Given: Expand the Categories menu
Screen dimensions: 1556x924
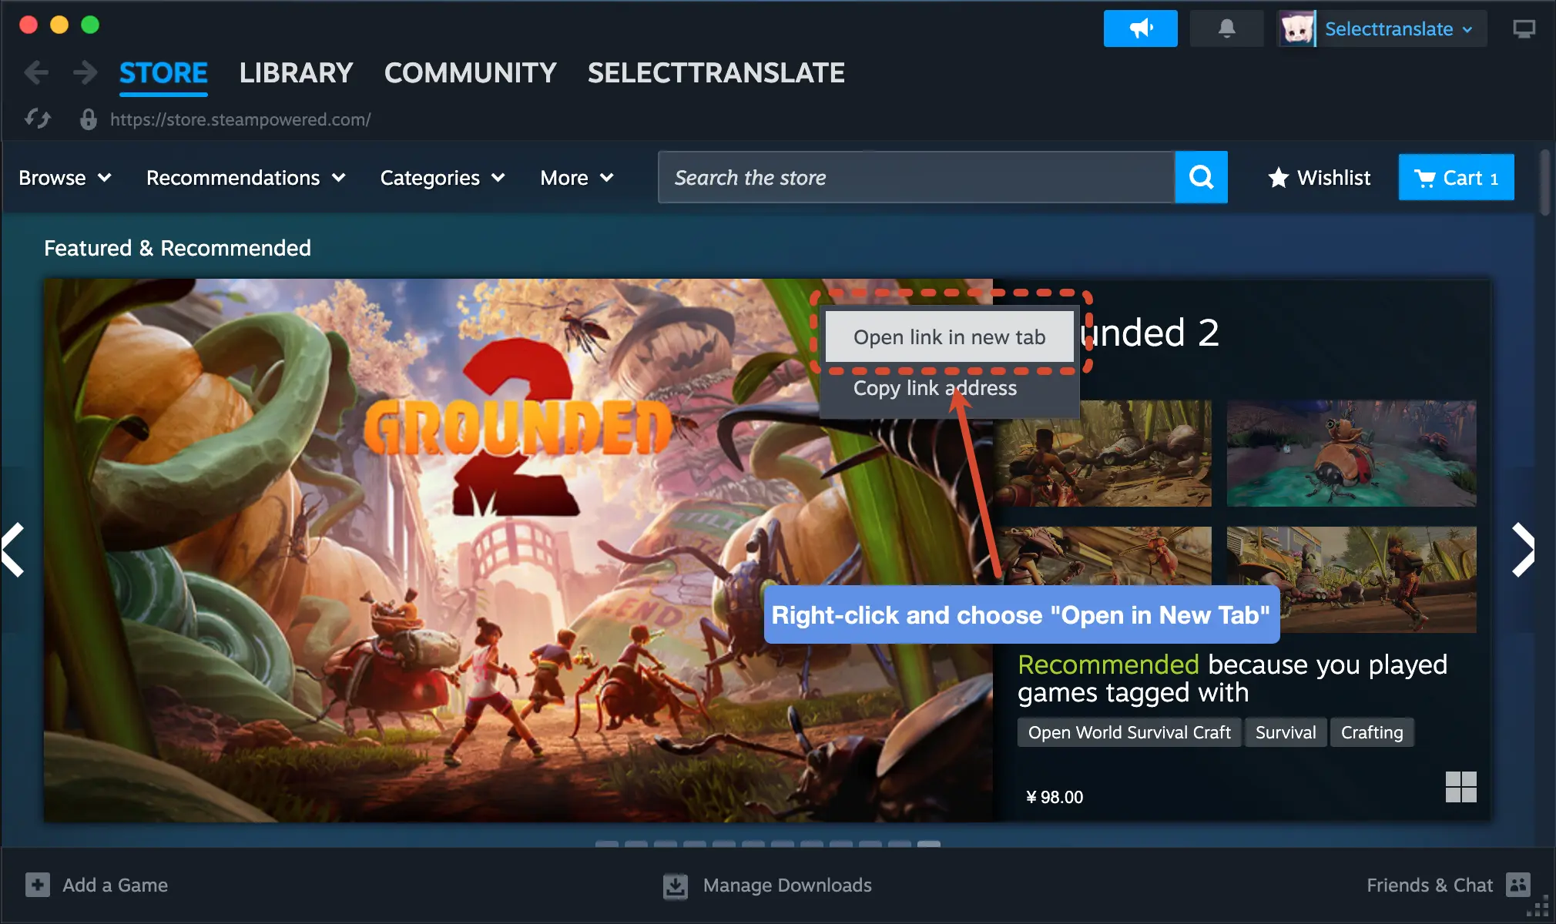Looking at the screenshot, I should click(442, 178).
